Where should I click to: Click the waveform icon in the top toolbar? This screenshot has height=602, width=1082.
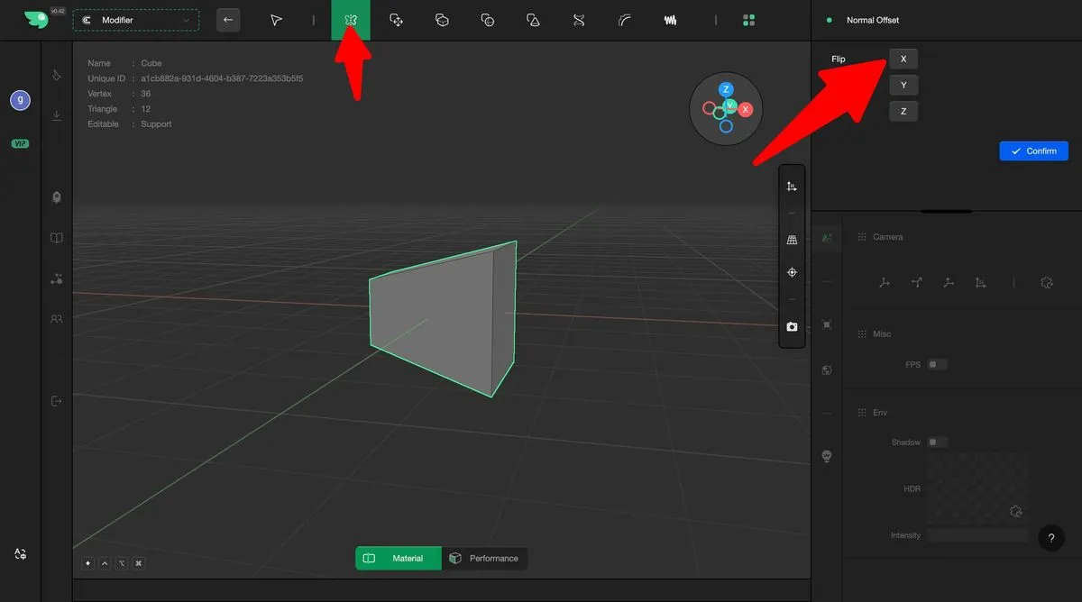(x=670, y=20)
